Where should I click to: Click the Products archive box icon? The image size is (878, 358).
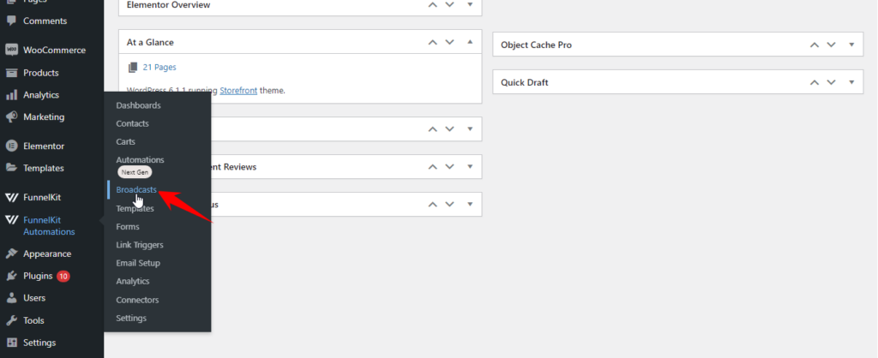(x=11, y=73)
